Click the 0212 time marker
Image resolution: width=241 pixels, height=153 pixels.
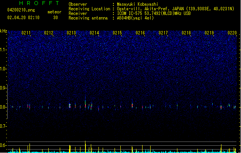tap(49, 33)
